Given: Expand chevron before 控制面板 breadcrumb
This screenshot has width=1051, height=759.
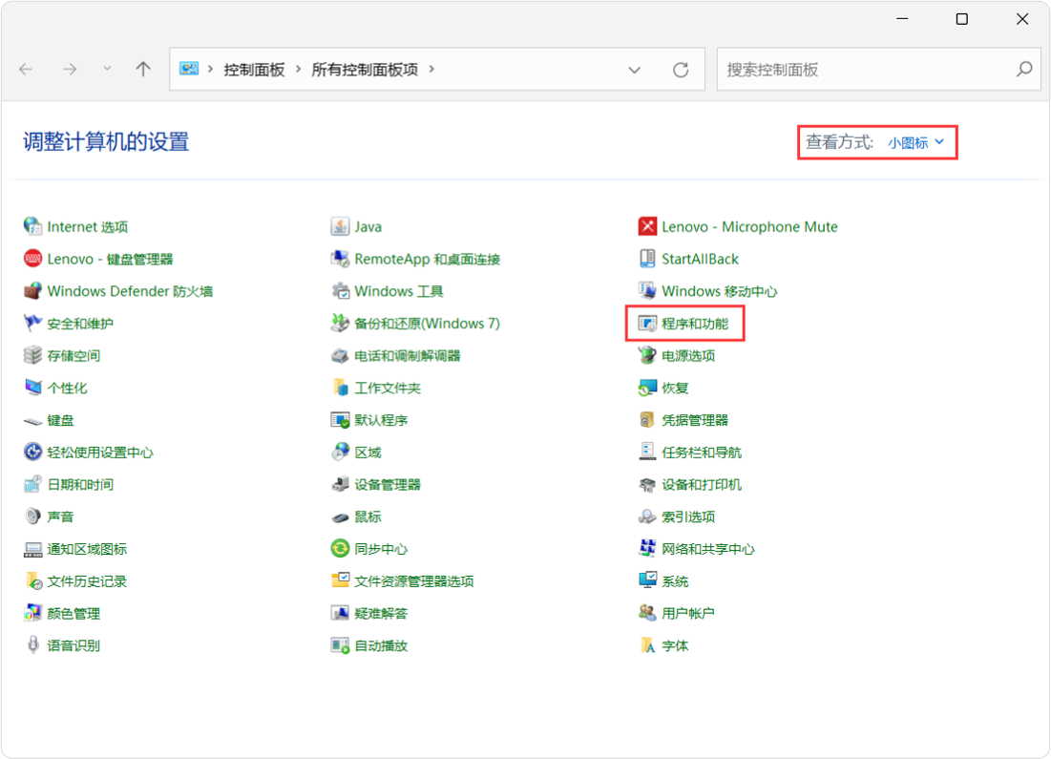Looking at the screenshot, I should [x=210, y=69].
